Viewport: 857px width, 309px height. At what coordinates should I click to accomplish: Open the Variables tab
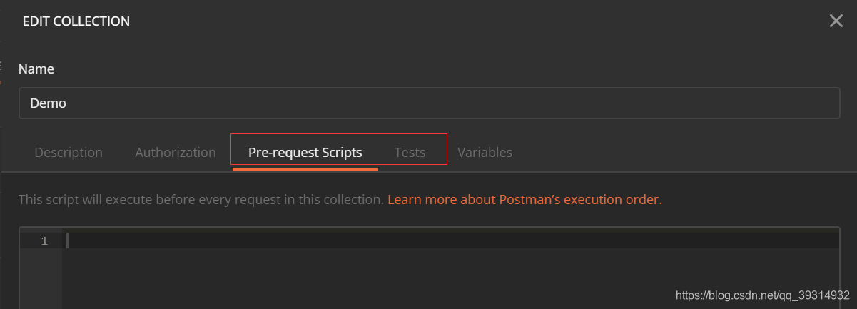click(x=485, y=152)
